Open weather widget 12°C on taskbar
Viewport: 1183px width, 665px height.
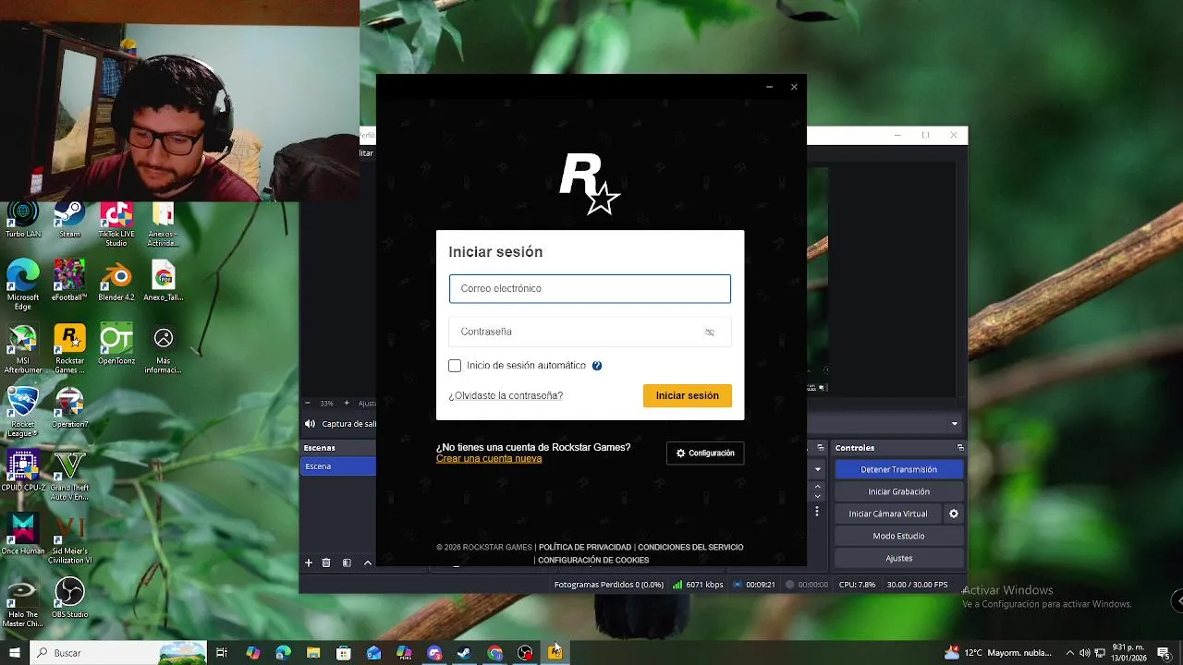pos(998,653)
